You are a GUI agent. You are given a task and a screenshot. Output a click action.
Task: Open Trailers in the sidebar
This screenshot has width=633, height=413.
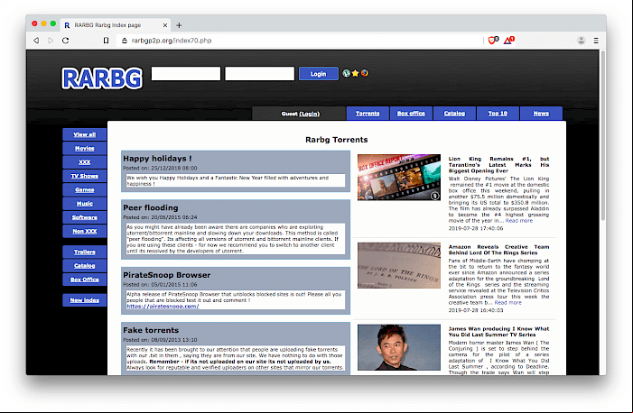click(x=85, y=252)
